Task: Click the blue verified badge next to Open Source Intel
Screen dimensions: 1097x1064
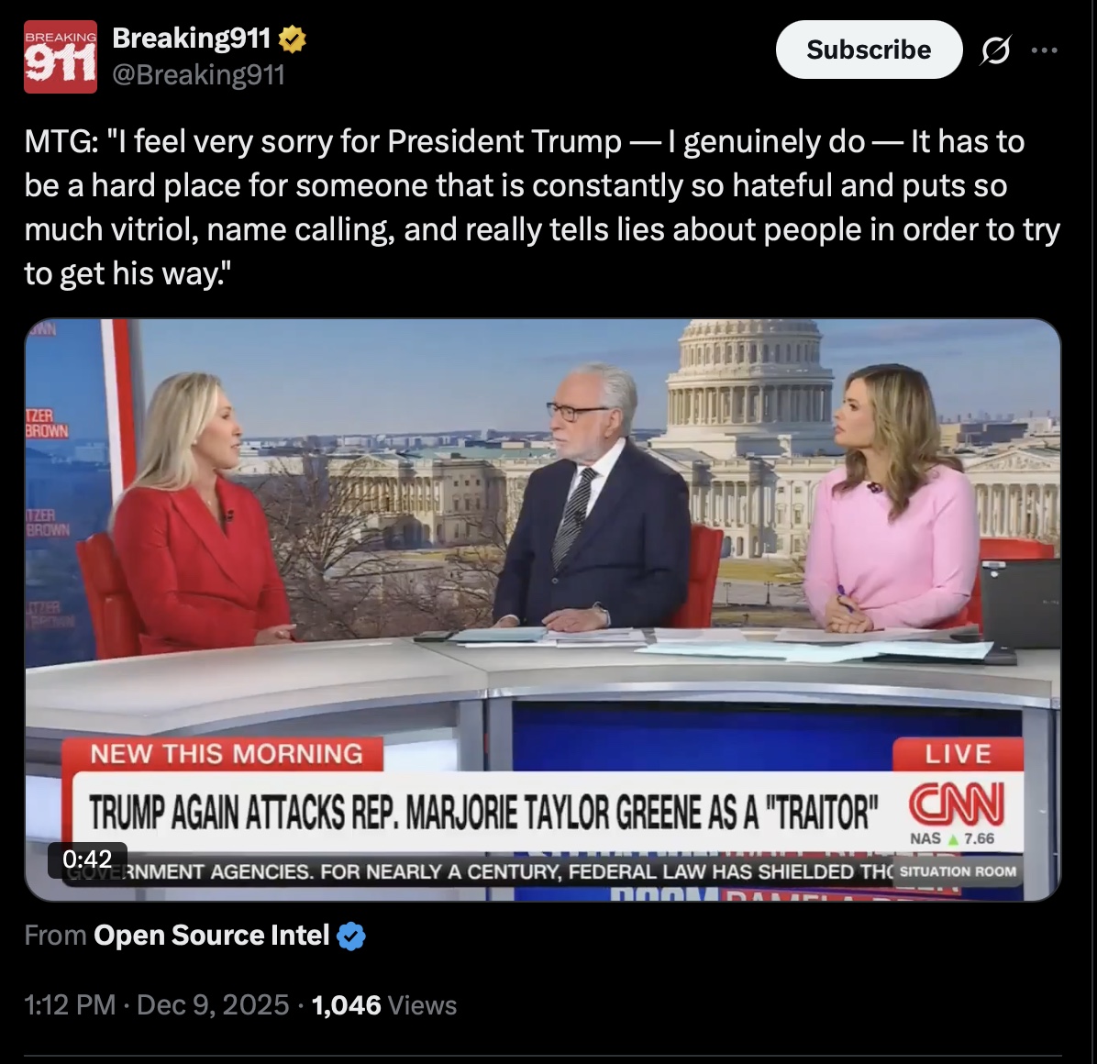Action: pyautogui.click(x=351, y=936)
